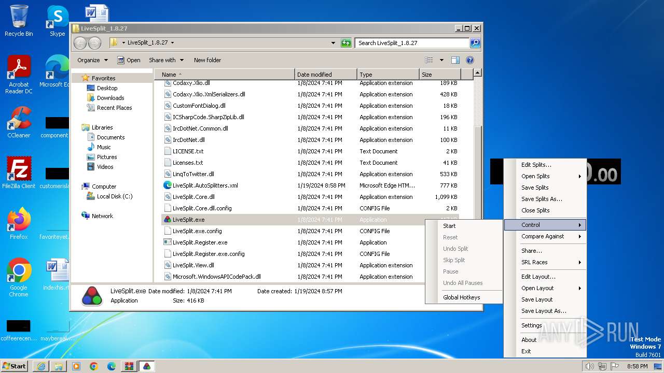The width and height of the screenshot is (664, 373).
Task: Click the media player taskbar icon
Action: coord(76,366)
